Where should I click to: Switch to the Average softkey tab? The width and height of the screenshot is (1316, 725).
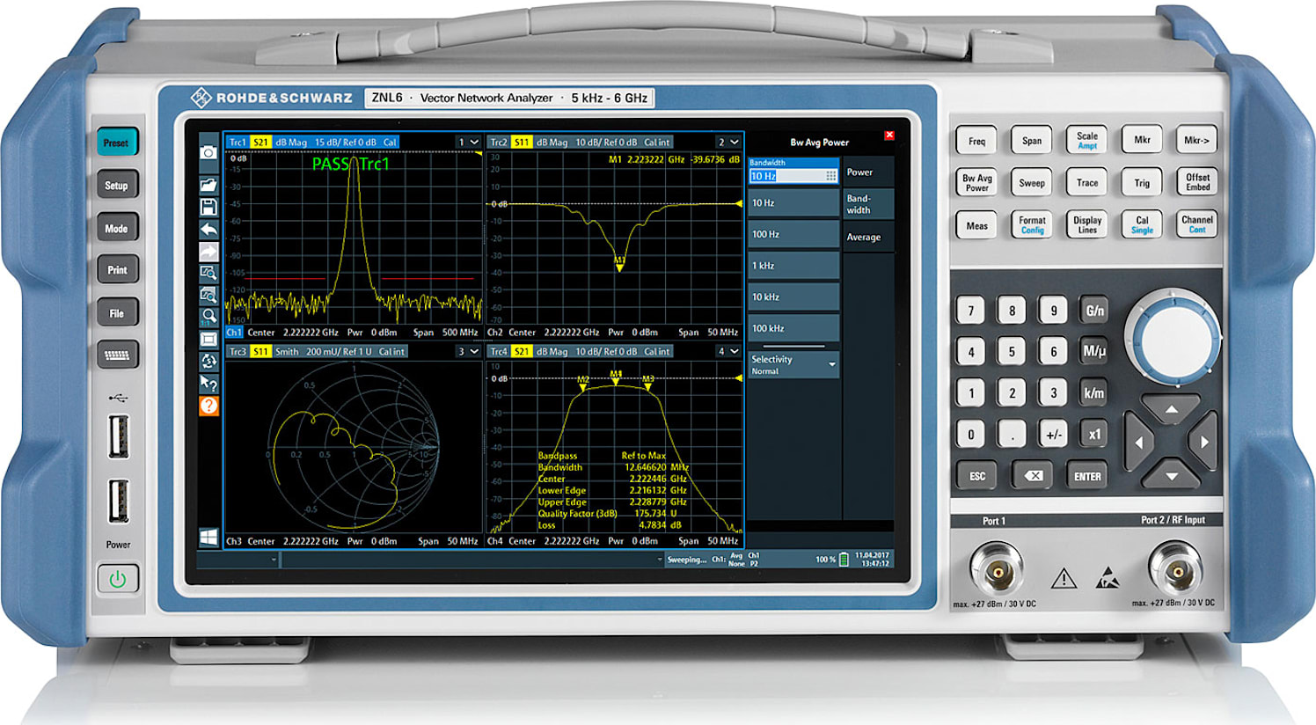868,237
